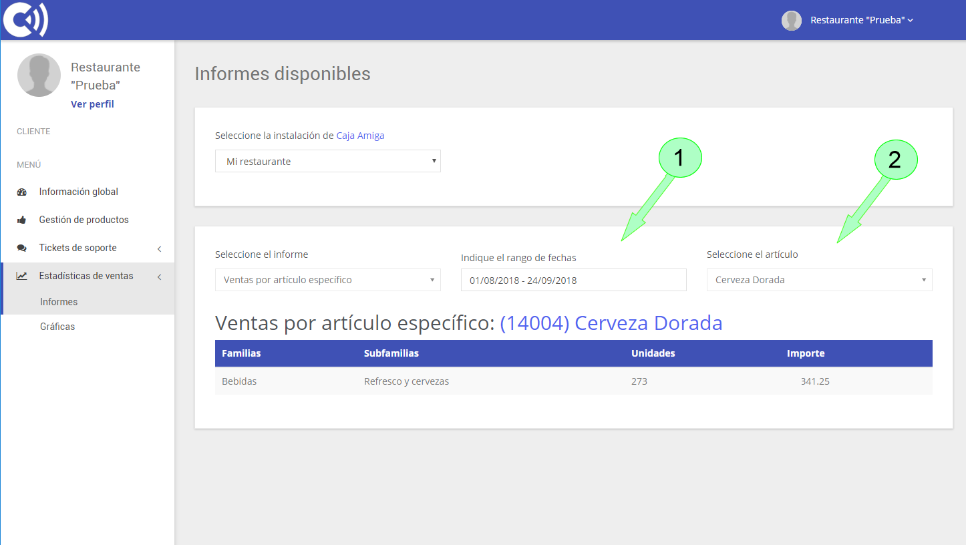Click the chat bubble icon for Tickets de soporte
This screenshot has width=966, height=545.
point(22,247)
